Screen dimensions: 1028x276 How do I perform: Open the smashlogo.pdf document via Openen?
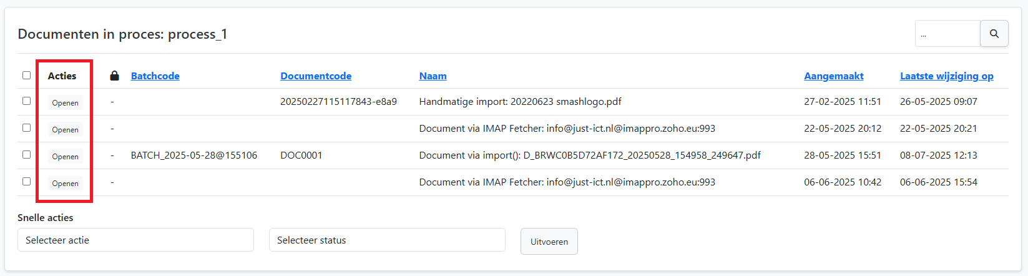[66, 102]
